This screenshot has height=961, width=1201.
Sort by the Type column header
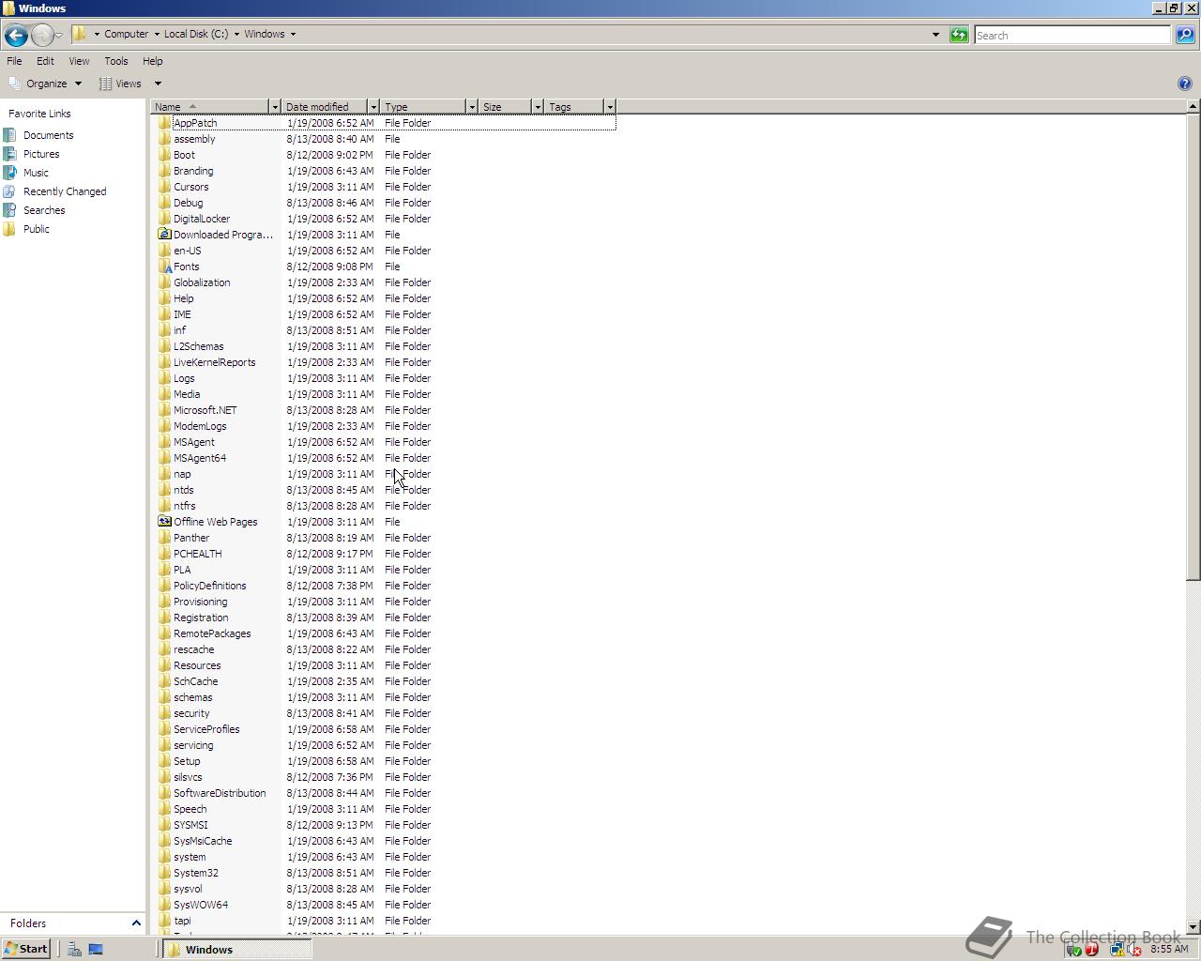(422, 107)
